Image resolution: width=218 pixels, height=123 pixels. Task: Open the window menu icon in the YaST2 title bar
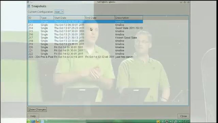click(x=28, y=2)
